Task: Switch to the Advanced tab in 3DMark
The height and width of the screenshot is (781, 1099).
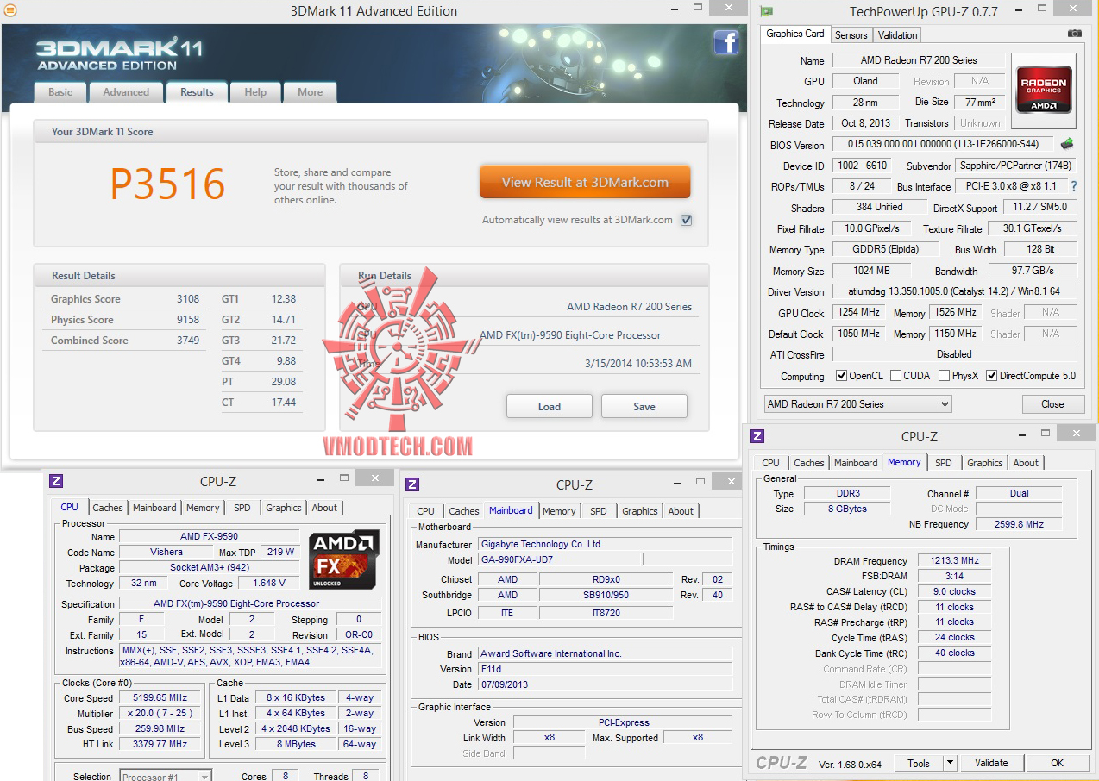Action: coord(126,92)
